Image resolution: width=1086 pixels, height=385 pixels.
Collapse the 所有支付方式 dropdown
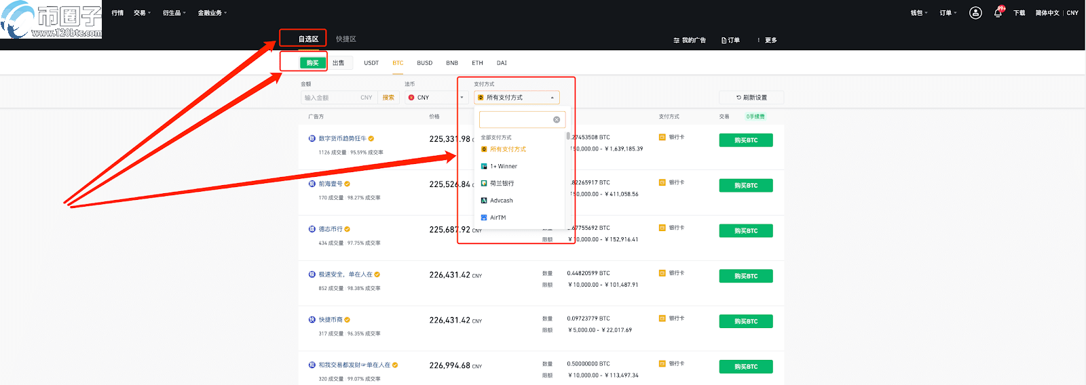[517, 98]
